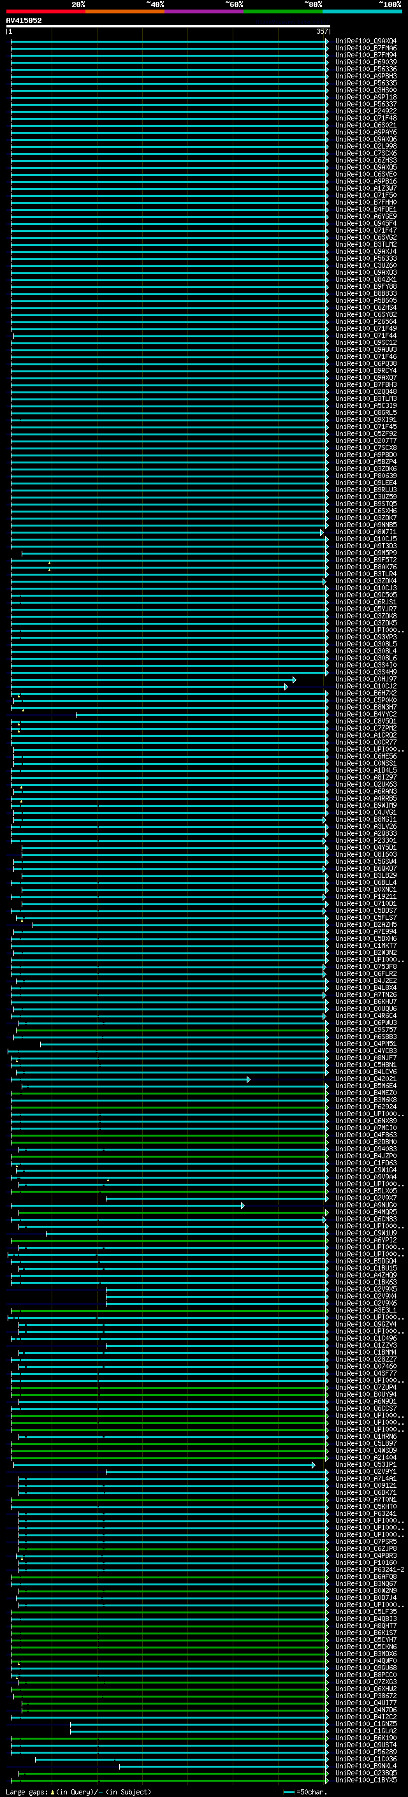Open UniRef100_A4RRB5 entry
This screenshot has width=408, height=1797.
pyautogui.click(x=366, y=798)
